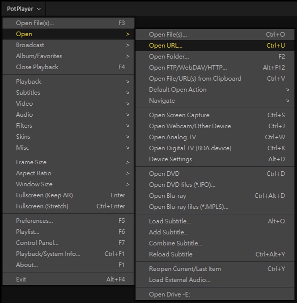Select Open Screen Capture
The image size is (297, 303).
point(215,115)
